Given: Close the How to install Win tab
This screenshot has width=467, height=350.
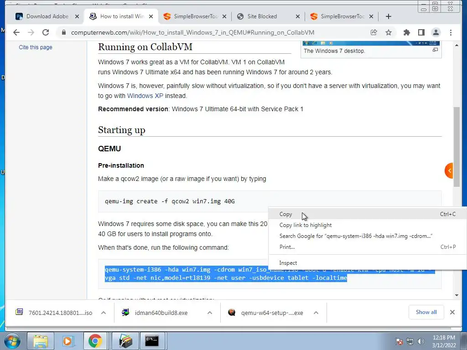Looking at the screenshot, I should click(x=151, y=16).
